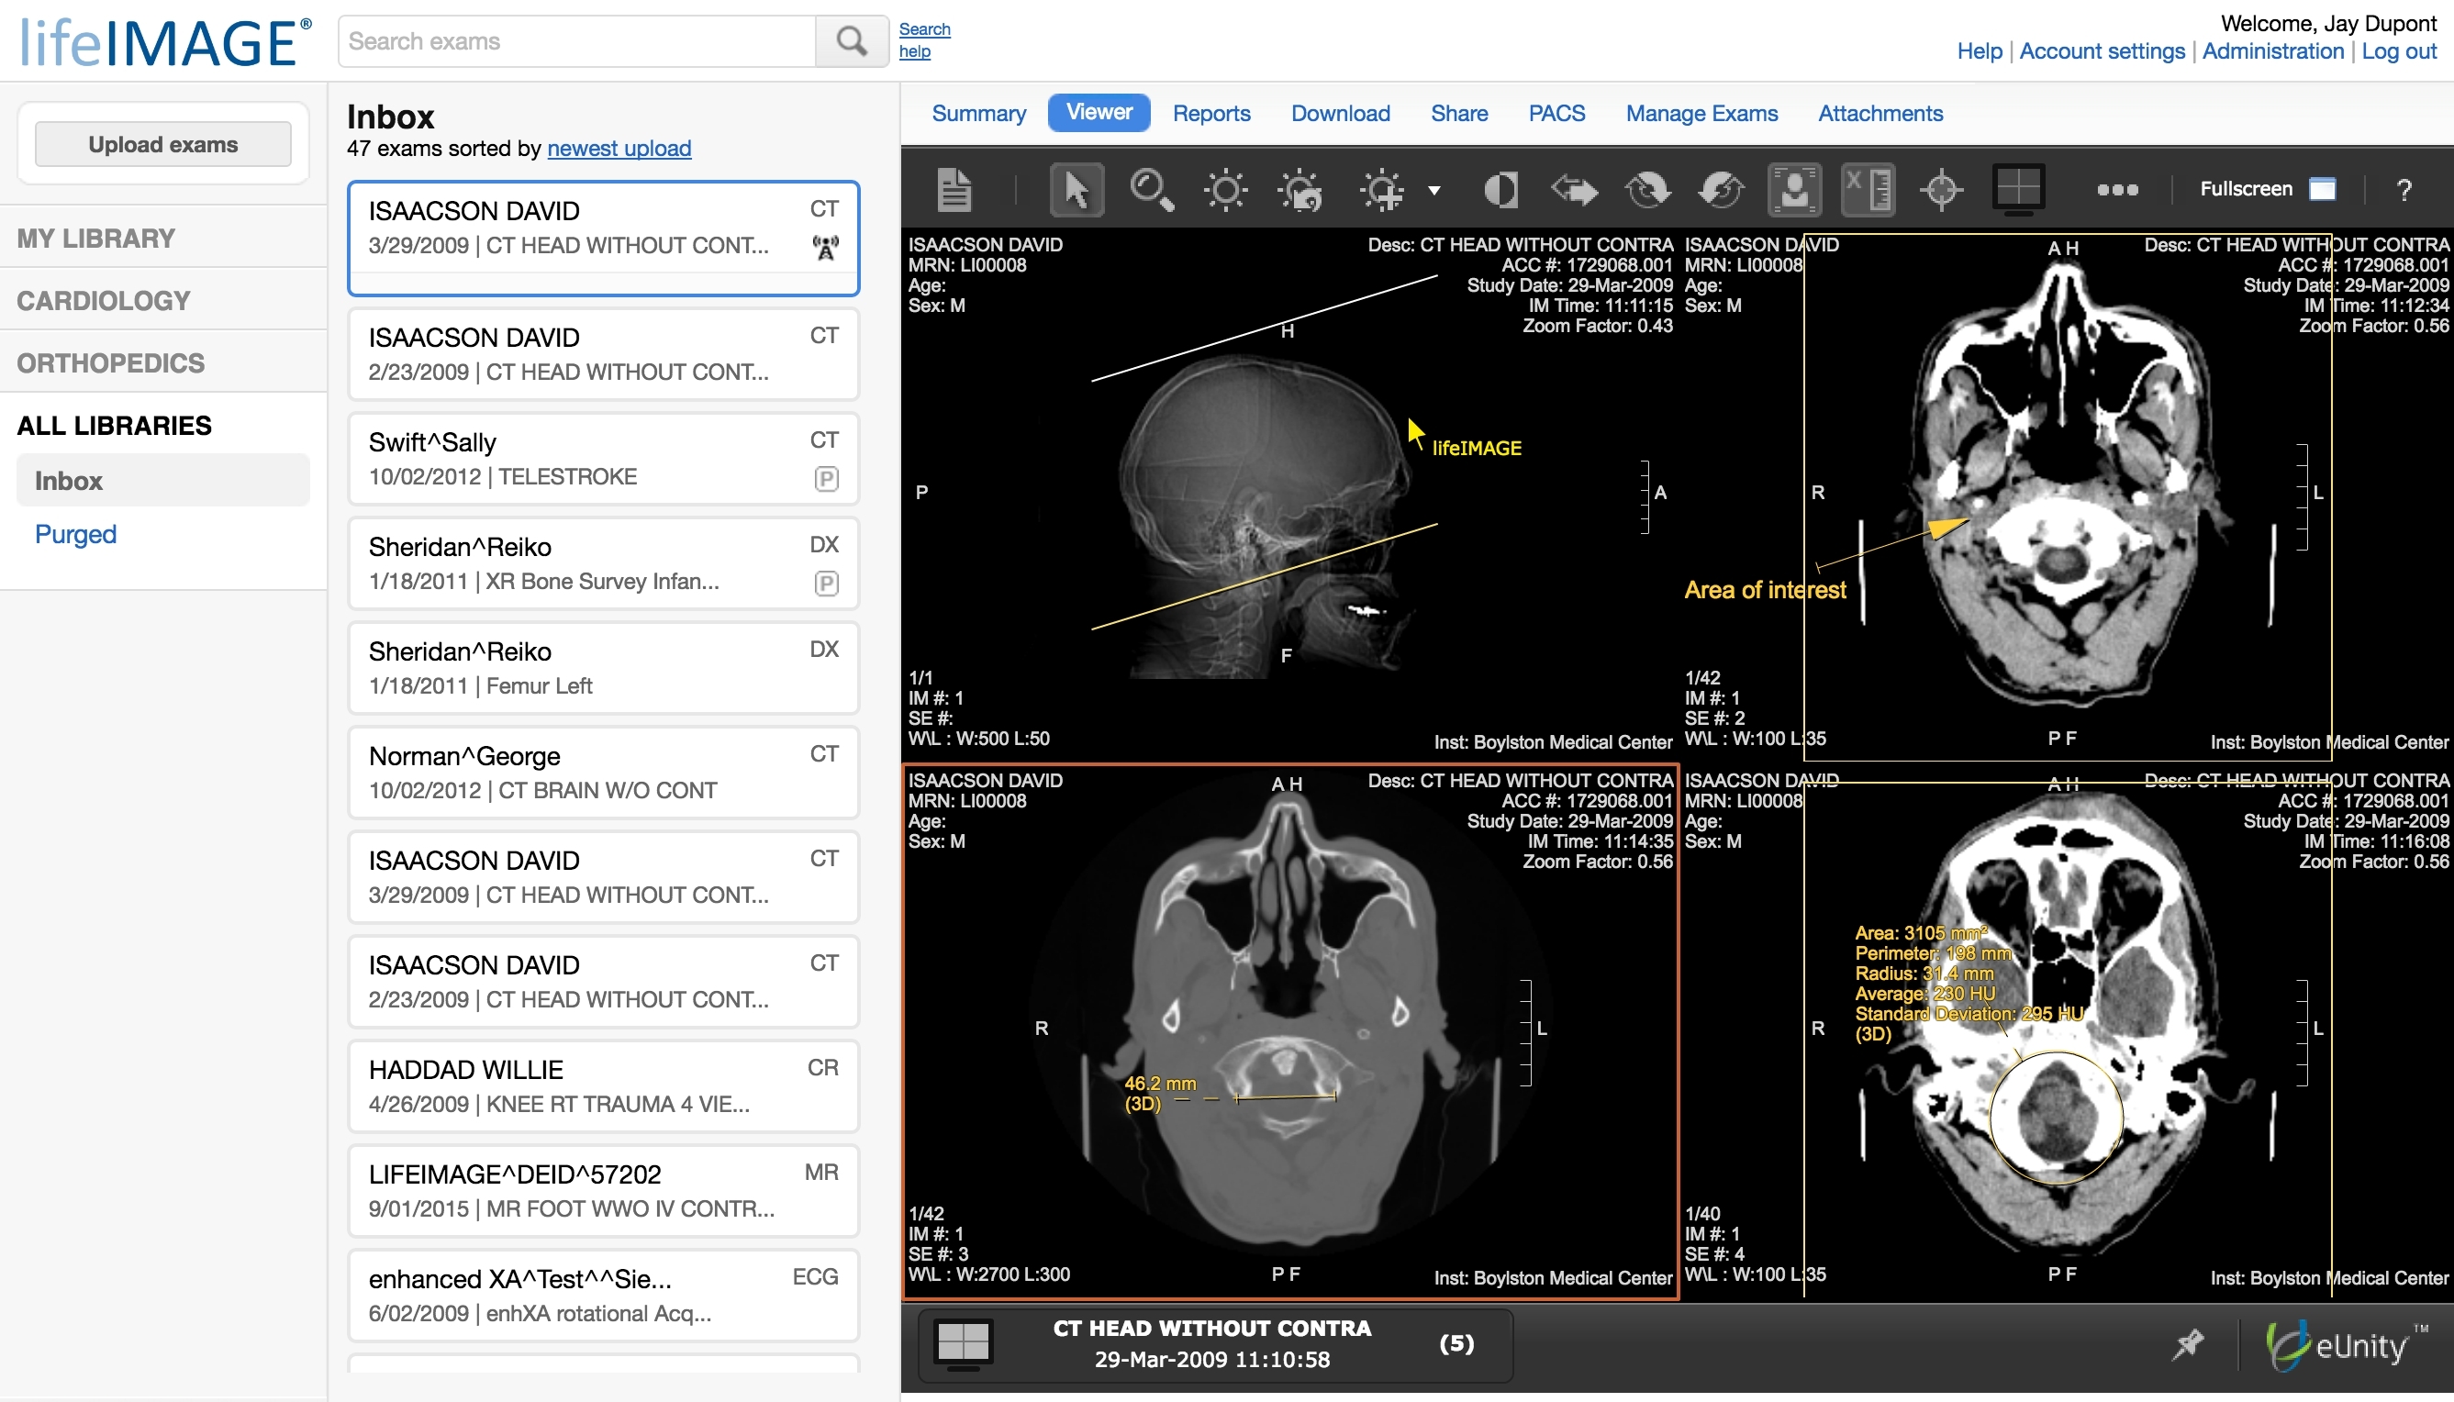Viewport: 2454px width, 1402px height.
Task: Open the Swift^Sally TELESTROKE exam
Action: click(603, 460)
